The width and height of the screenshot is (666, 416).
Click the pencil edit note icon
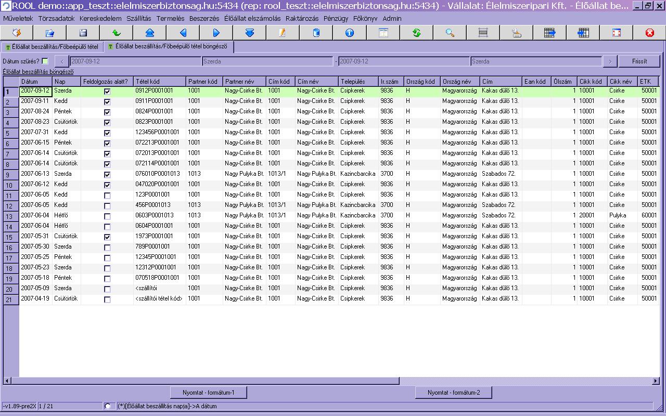tap(283, 33)
